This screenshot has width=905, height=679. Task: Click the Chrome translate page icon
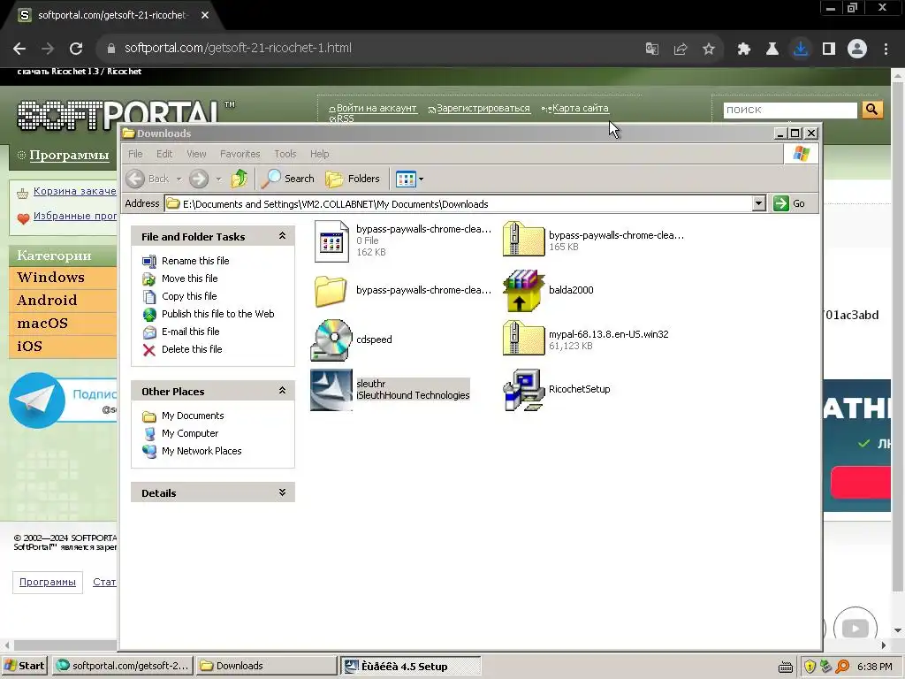pos(652,49)
